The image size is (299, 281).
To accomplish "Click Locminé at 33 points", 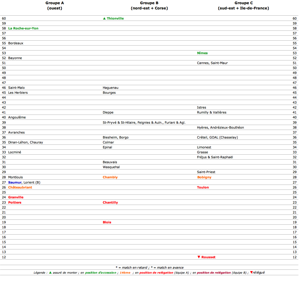I will (15, 152).
